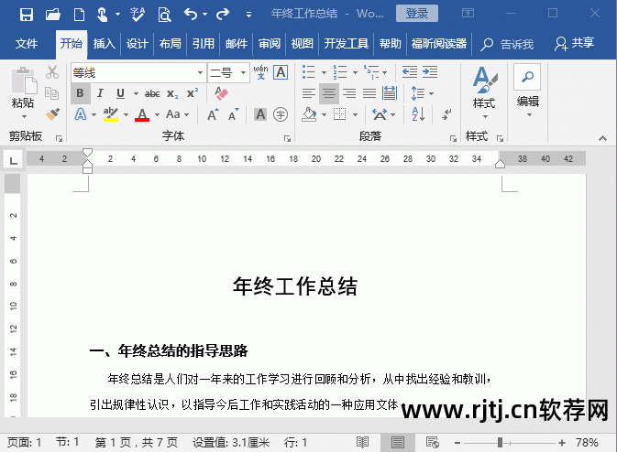This screenshot has width=617, height=452.
Task: Collapse the ribbon with the up chevron
Action: (x=602, y=138)
